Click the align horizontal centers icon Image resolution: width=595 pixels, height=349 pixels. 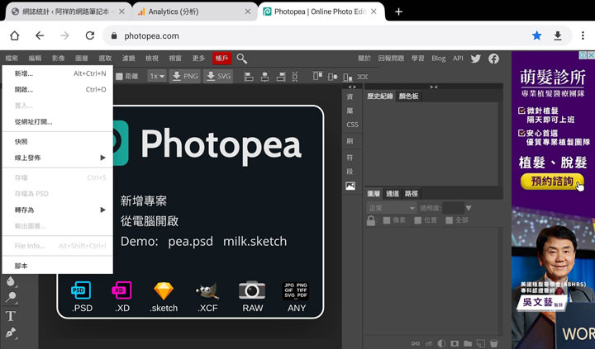click(265, 77)
